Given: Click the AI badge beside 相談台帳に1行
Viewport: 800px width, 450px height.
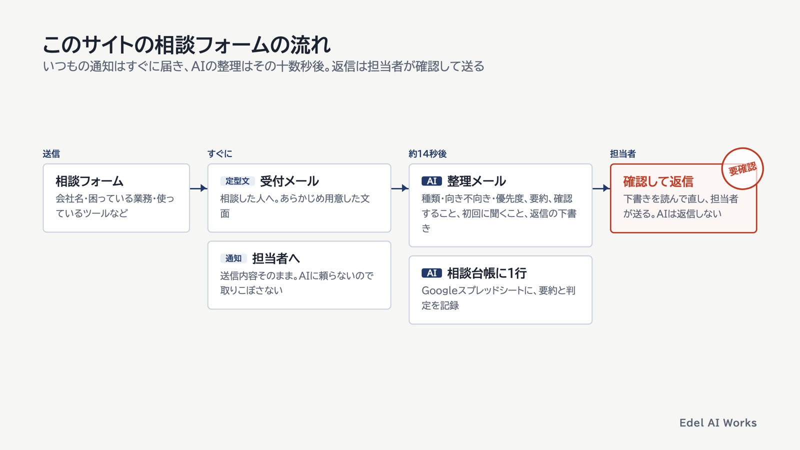Looking at the screenshot, I should pyautogui.click(x=431, y=273).
